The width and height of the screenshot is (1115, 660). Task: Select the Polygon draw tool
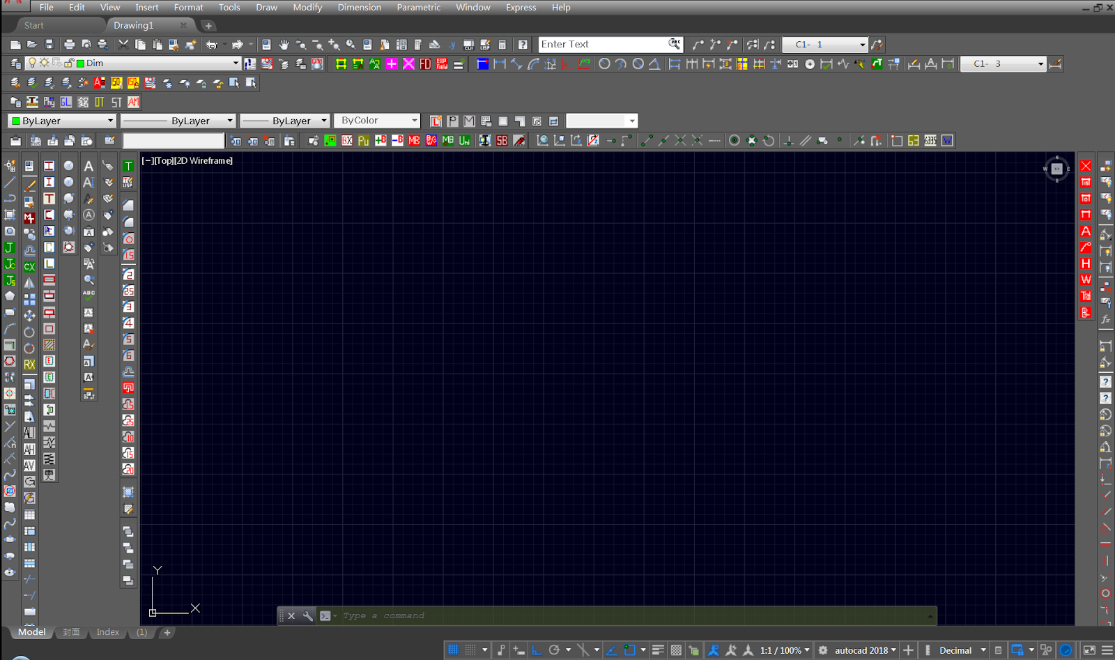coord(10,296)
